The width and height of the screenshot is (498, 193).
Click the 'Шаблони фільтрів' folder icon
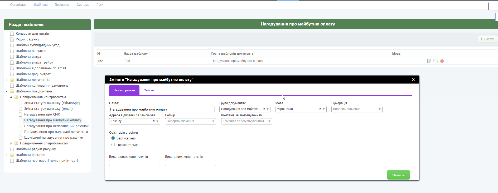click(x=12, y=155)
